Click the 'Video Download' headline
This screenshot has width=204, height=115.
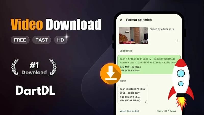point(56,24)
